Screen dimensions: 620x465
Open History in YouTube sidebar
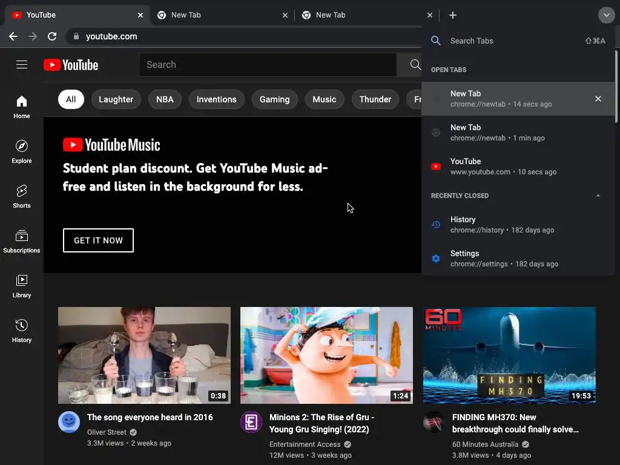[x=22, y=331]
